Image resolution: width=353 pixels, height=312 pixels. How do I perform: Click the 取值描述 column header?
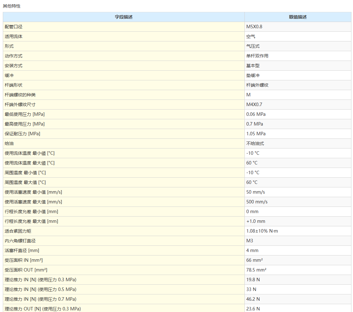tap(298, 17)
